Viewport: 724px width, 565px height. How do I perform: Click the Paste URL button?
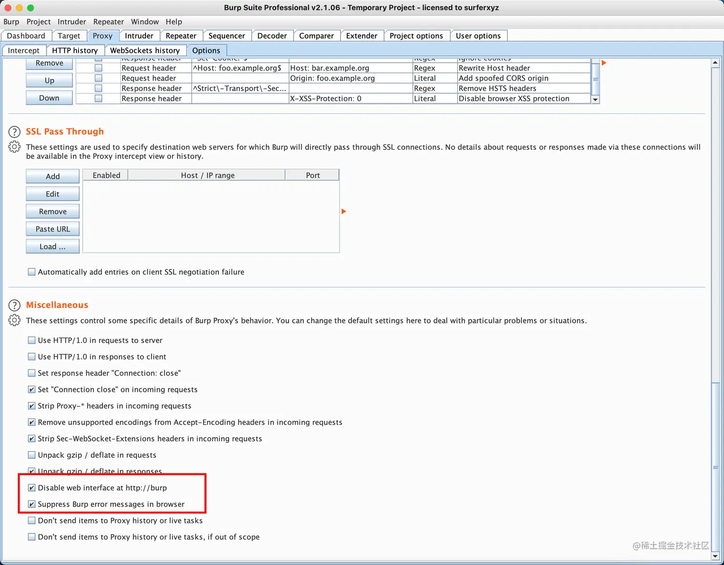(53, 229)
